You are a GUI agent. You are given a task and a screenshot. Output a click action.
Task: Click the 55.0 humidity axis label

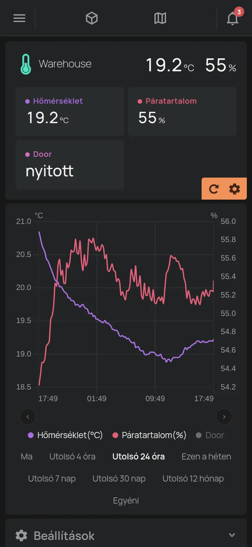pyautogui.click(x=228, y=313)
